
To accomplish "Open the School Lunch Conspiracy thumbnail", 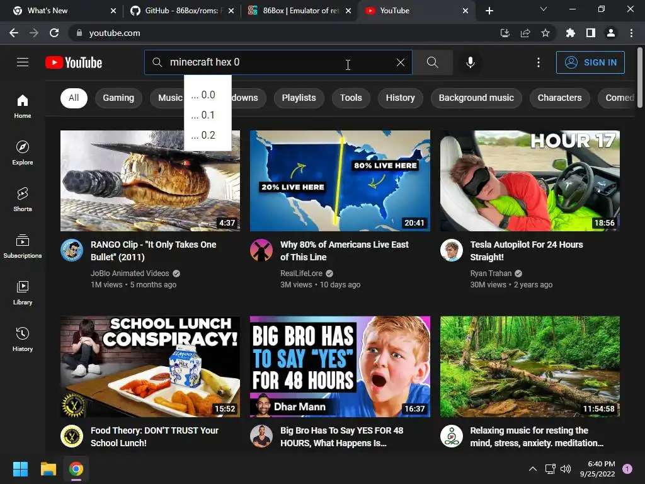I will [x=150, y=367].
